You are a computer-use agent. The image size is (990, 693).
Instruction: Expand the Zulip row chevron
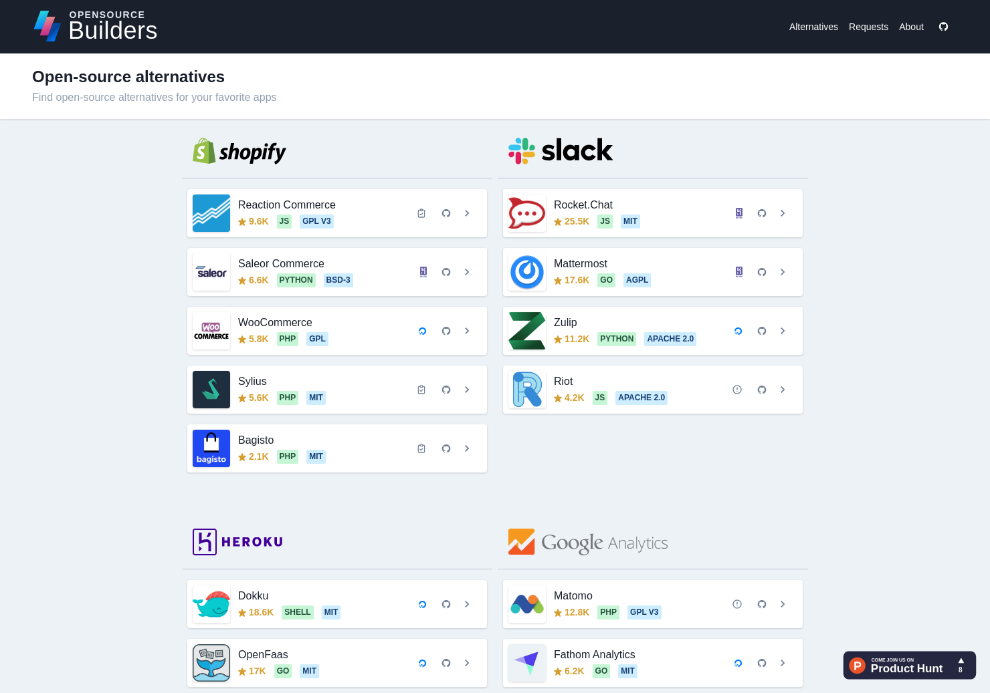pos(783,331)
